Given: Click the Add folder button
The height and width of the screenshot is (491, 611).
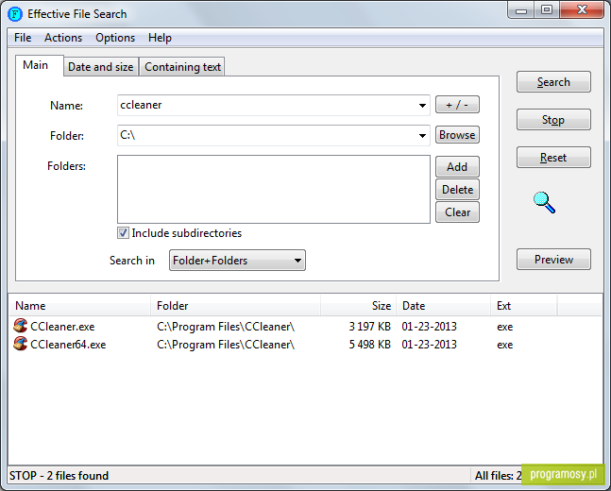Looking at the screenshot, I should [457, 167].
